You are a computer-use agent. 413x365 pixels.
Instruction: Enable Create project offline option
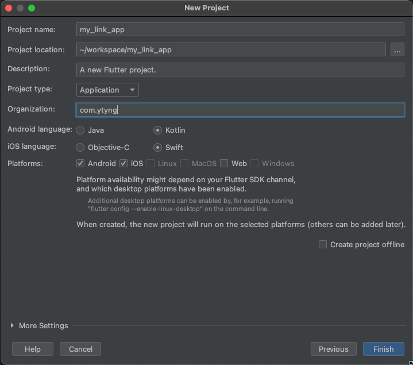323,244
